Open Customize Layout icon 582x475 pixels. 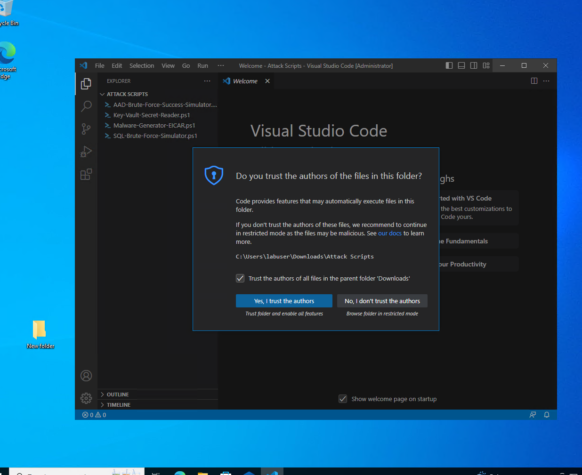tap(486, 65)
